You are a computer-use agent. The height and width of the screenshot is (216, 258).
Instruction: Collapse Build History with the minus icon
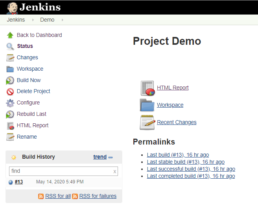[x=111, y=157]
